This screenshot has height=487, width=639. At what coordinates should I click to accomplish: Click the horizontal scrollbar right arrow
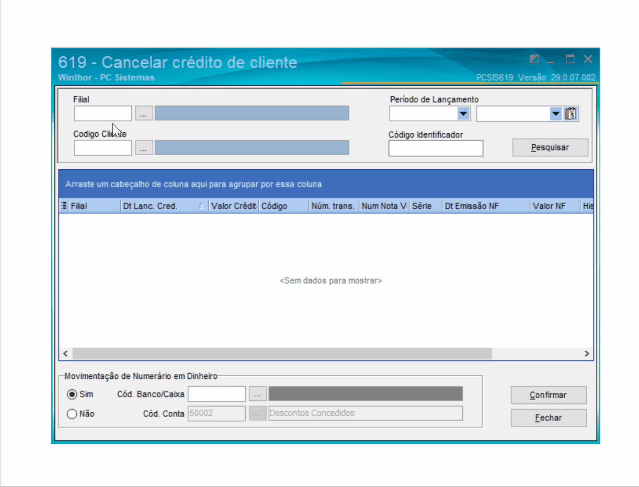(587, 354)
